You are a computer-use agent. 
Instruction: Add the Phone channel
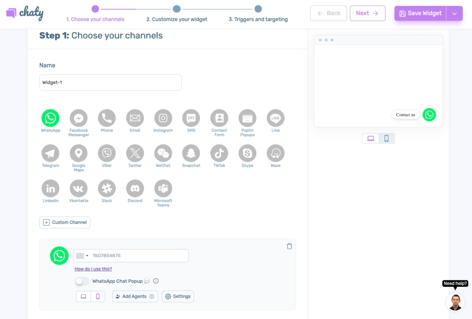click(107, 118)
